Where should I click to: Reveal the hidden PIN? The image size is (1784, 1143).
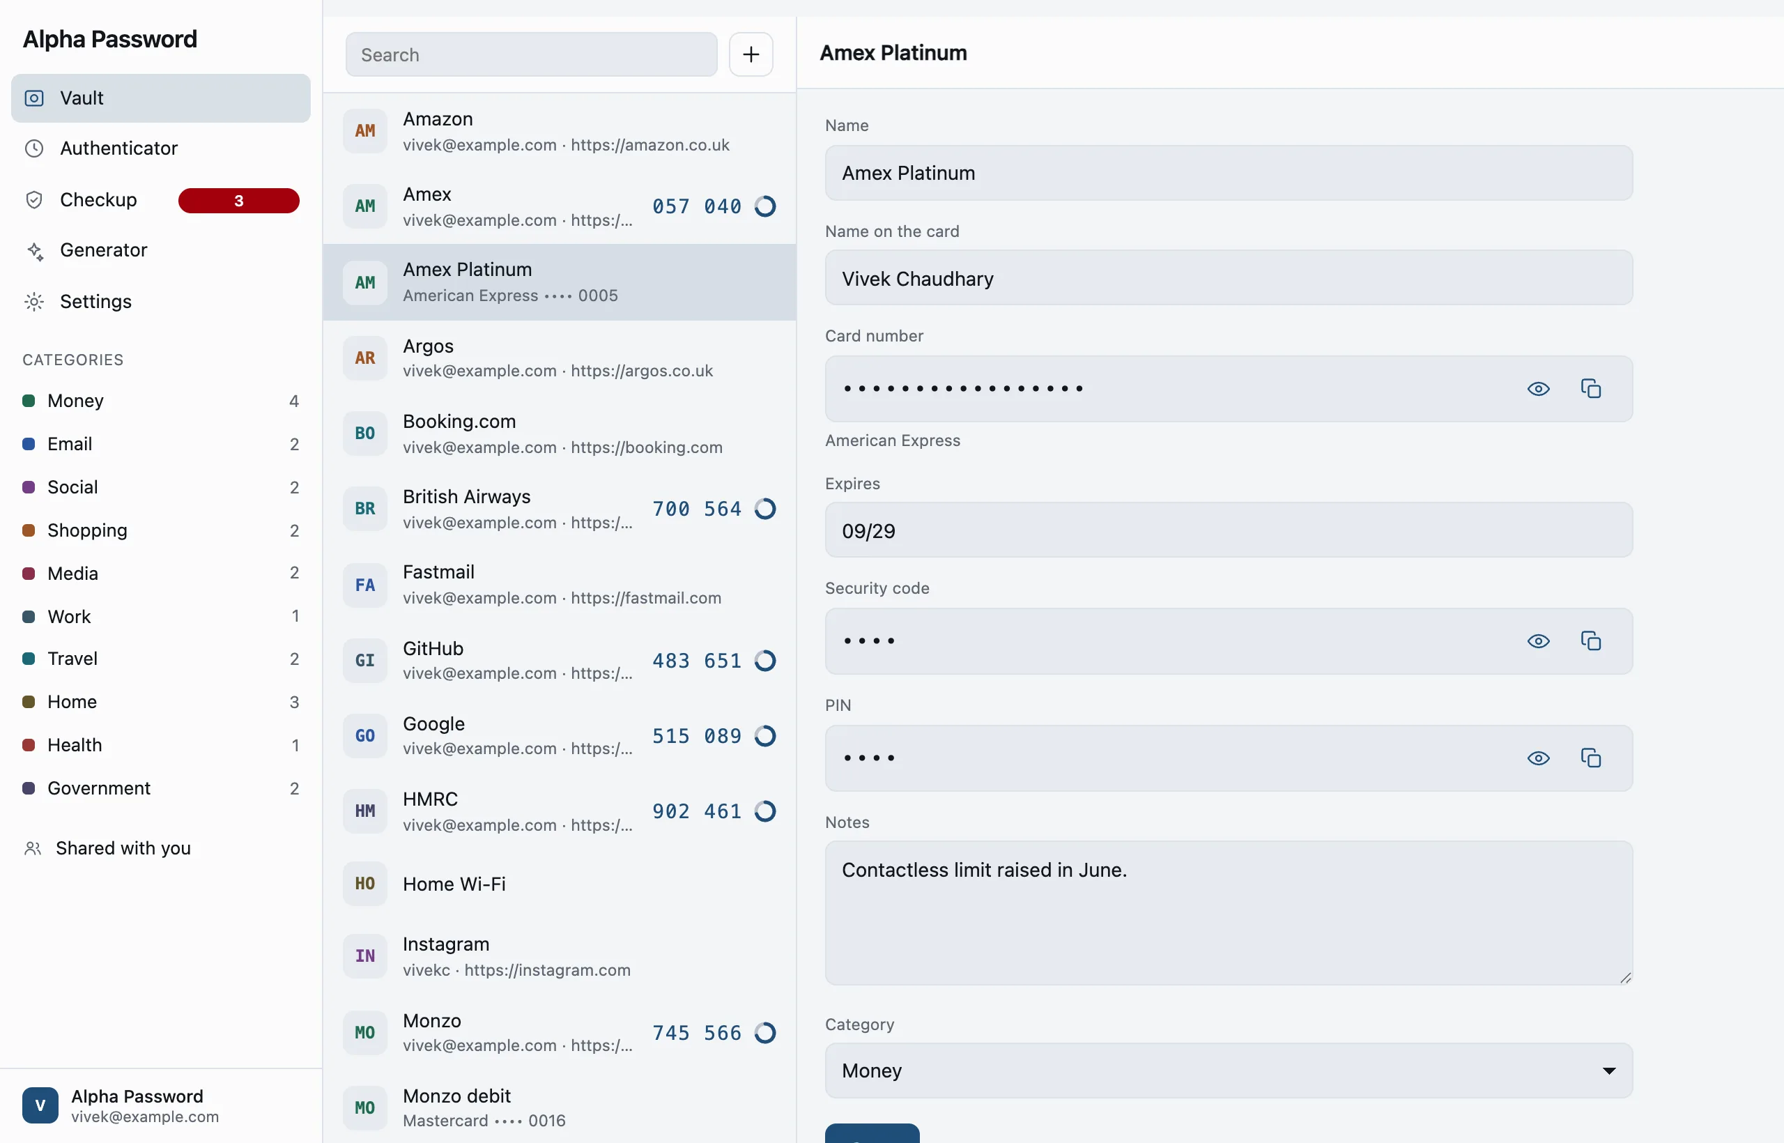click(x=1539, y=758)
